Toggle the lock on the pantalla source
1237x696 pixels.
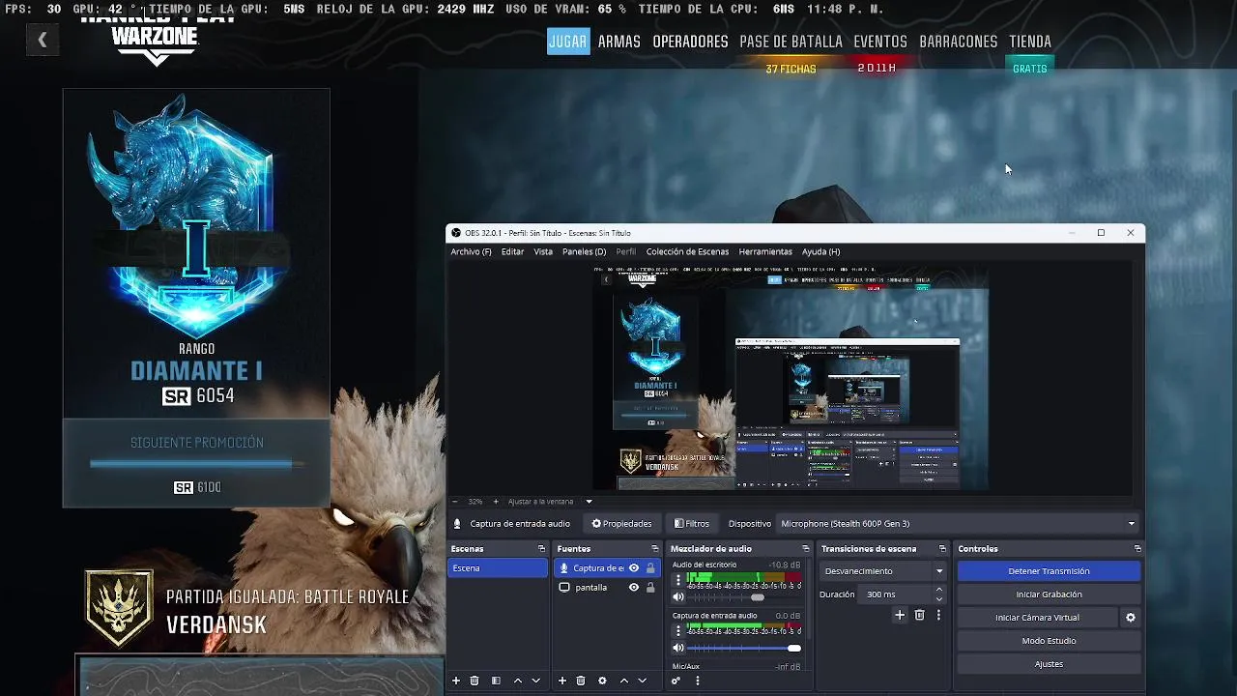650,588
